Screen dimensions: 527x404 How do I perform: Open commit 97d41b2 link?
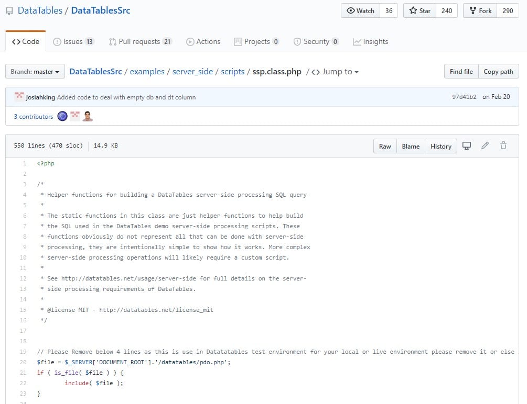point(464,97)
